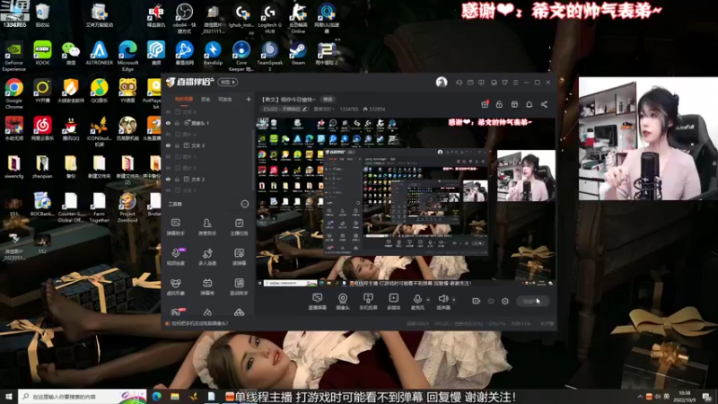Add a 摄像头 camera source from the bottom bar

343,302
